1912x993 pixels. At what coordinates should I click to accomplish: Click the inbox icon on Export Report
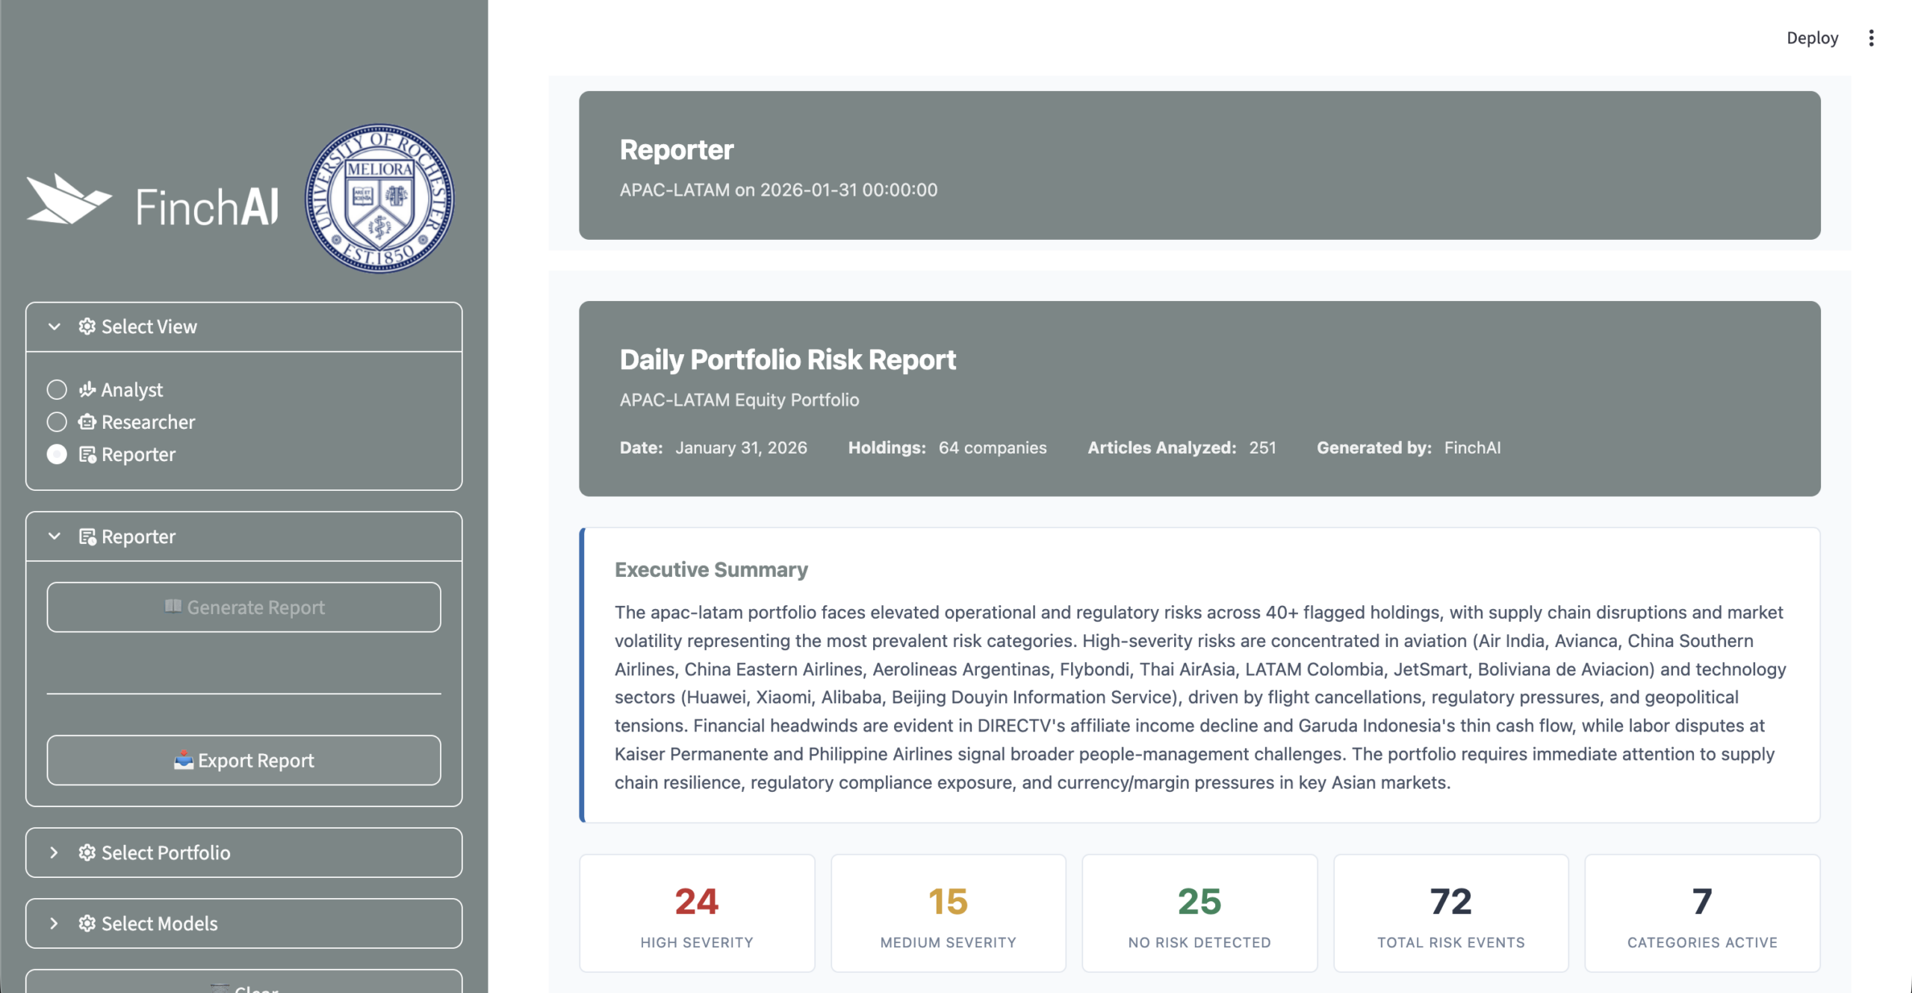(184, 760)
